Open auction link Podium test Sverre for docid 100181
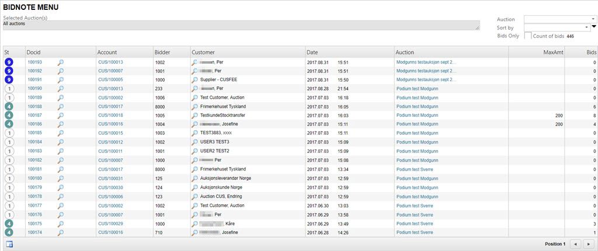598x251 pixels. [x=415, y=169]
